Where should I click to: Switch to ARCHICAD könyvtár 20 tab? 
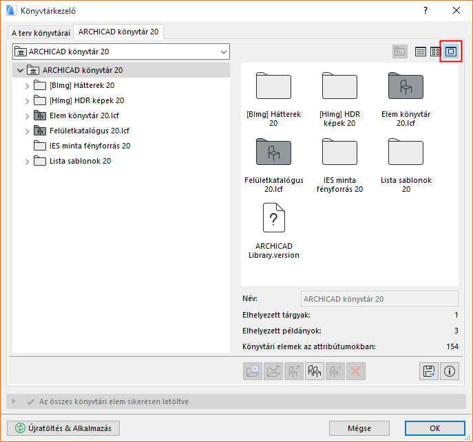point(118,32)
